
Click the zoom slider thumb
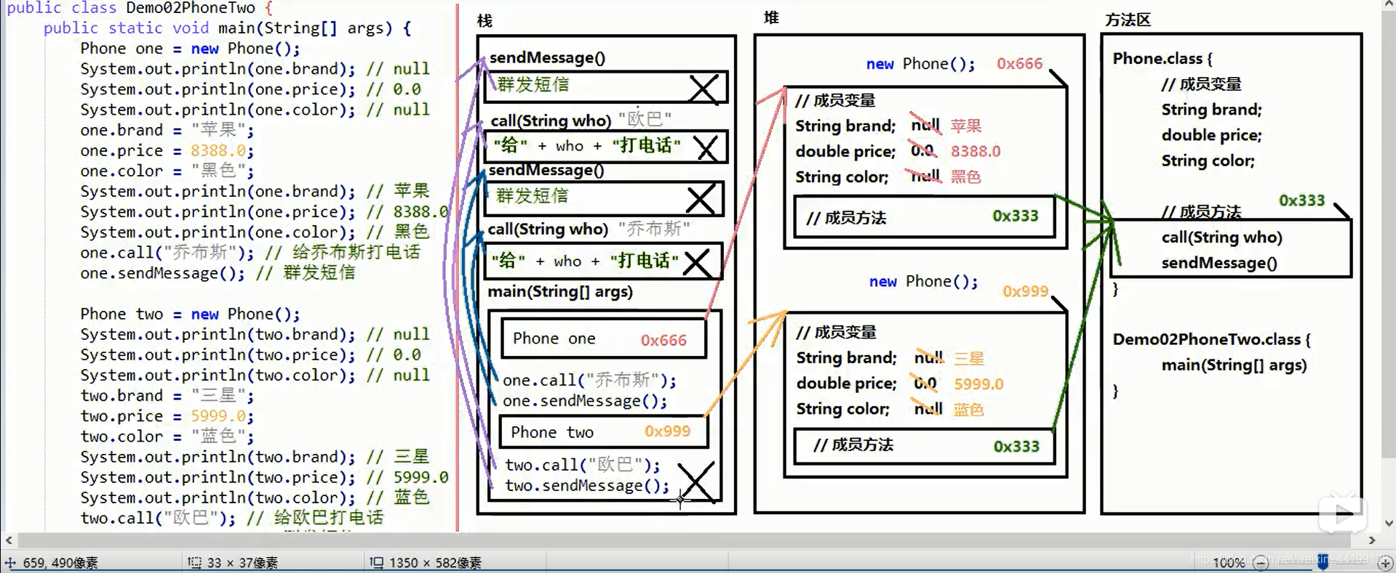1323,562
